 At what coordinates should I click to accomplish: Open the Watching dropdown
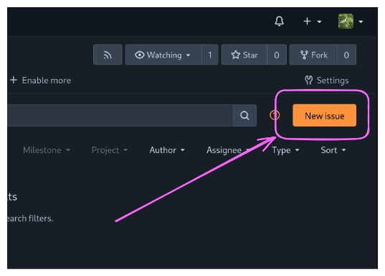click(163, 55)
